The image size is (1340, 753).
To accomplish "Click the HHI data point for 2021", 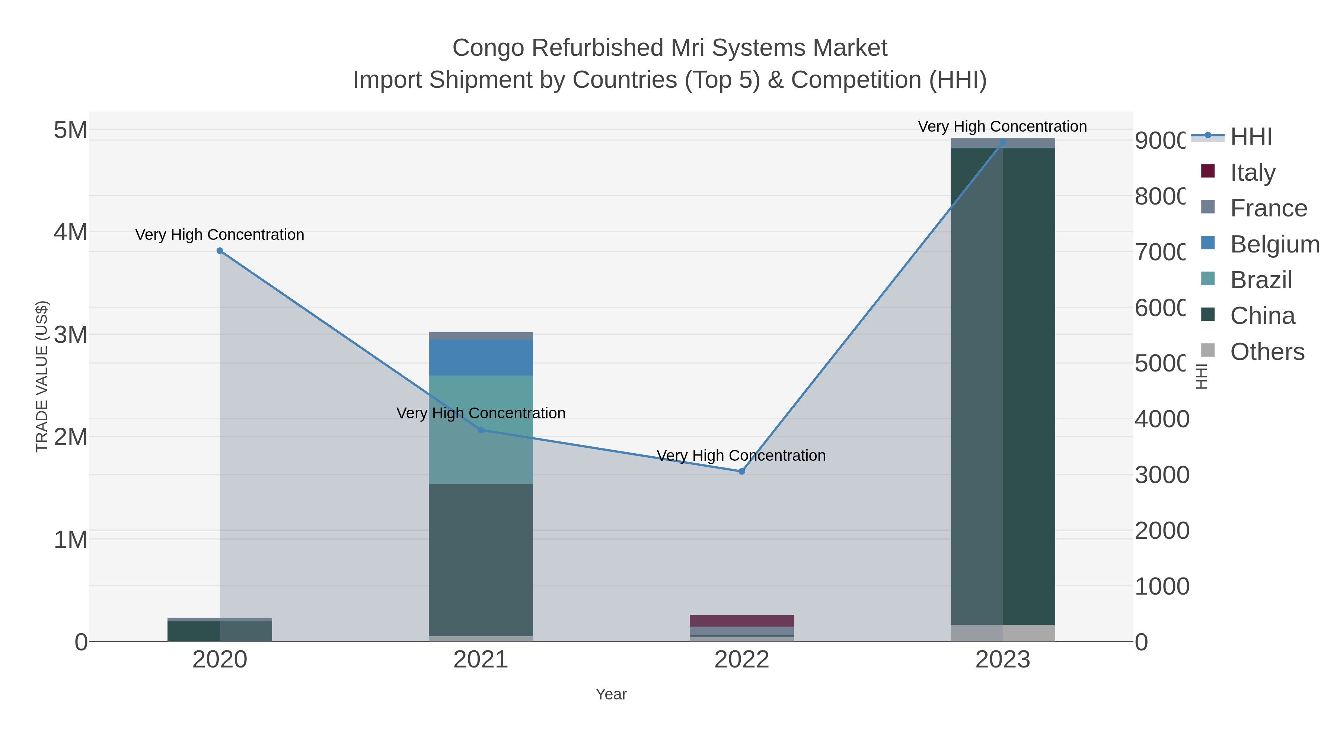I will click(x=481, y=430).
